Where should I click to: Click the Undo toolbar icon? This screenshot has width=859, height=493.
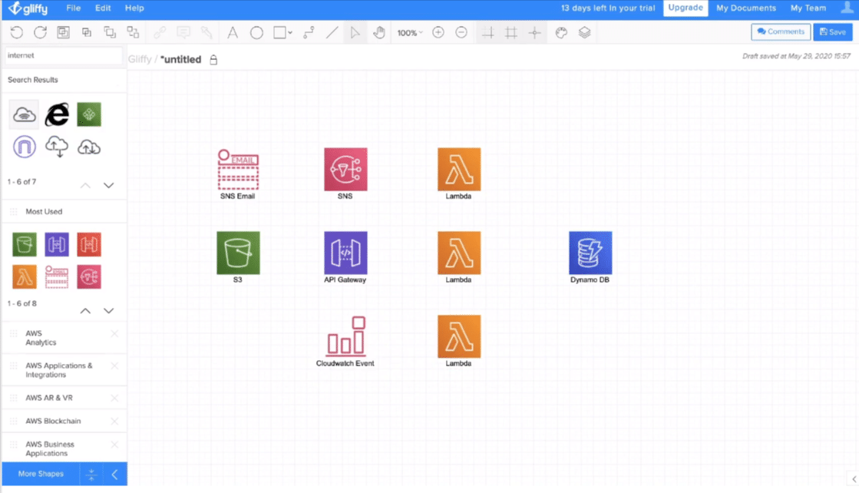click(16, 32)
